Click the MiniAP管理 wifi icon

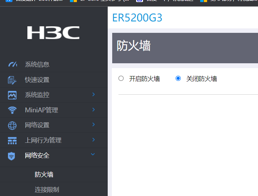[12, 110]
